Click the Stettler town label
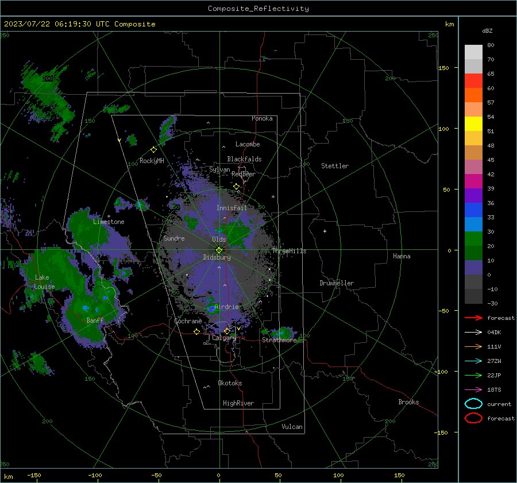The image size is (517, 483). click(x=335, y=166)
